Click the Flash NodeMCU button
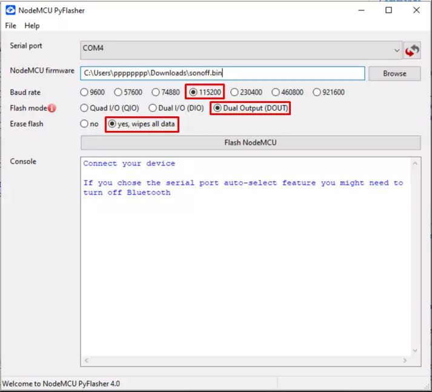The width and height of the screenshot is (432, 392). tap(250, 142)
